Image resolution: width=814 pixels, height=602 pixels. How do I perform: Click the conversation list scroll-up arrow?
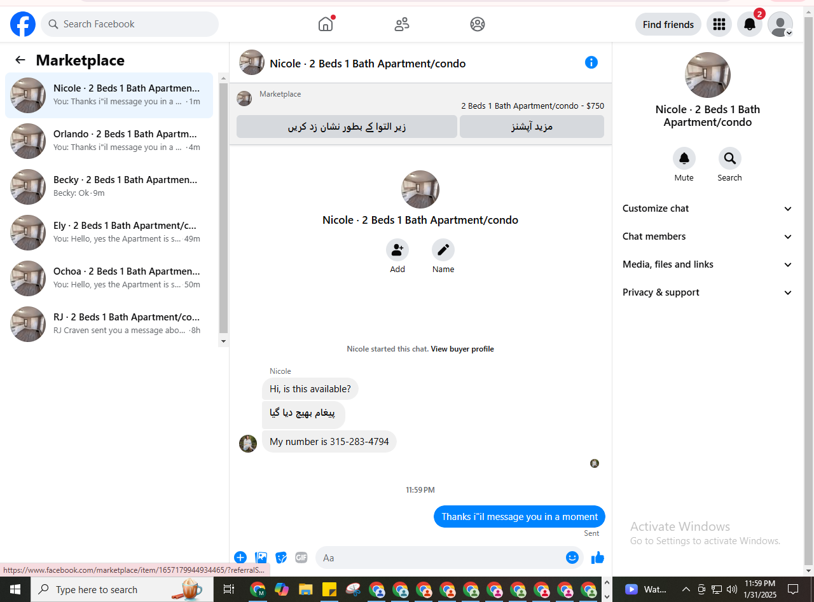click(223, 78)
